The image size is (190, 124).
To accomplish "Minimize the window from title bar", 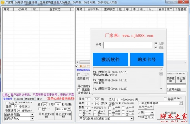I will coord(169,2).
